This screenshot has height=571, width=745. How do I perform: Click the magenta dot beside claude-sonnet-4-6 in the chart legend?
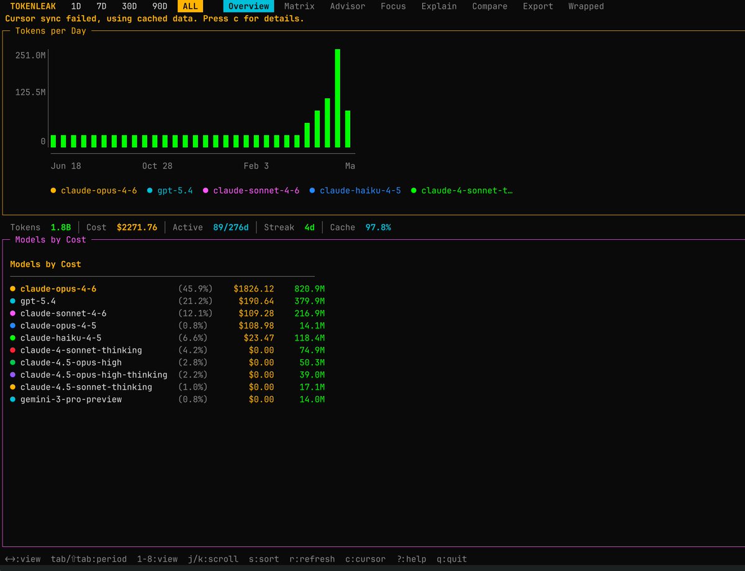click(x=205, y=191)
